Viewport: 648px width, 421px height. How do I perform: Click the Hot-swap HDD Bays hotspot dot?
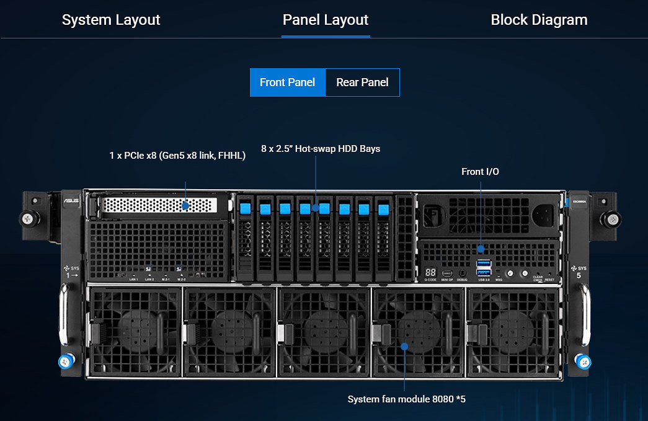pyautogui.click(x=316, y=208)
